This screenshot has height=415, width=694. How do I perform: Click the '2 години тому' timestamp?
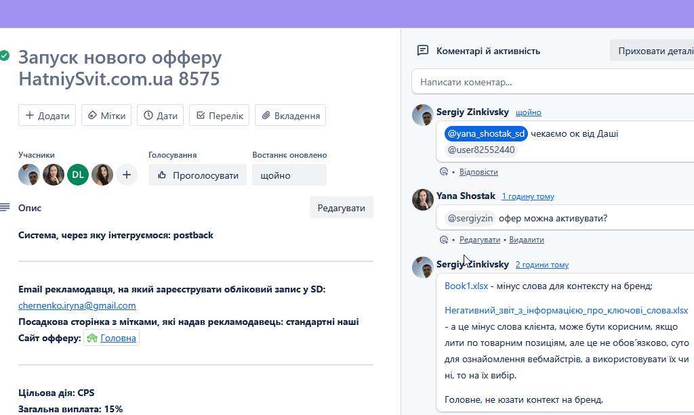click(x=542, y=265)
